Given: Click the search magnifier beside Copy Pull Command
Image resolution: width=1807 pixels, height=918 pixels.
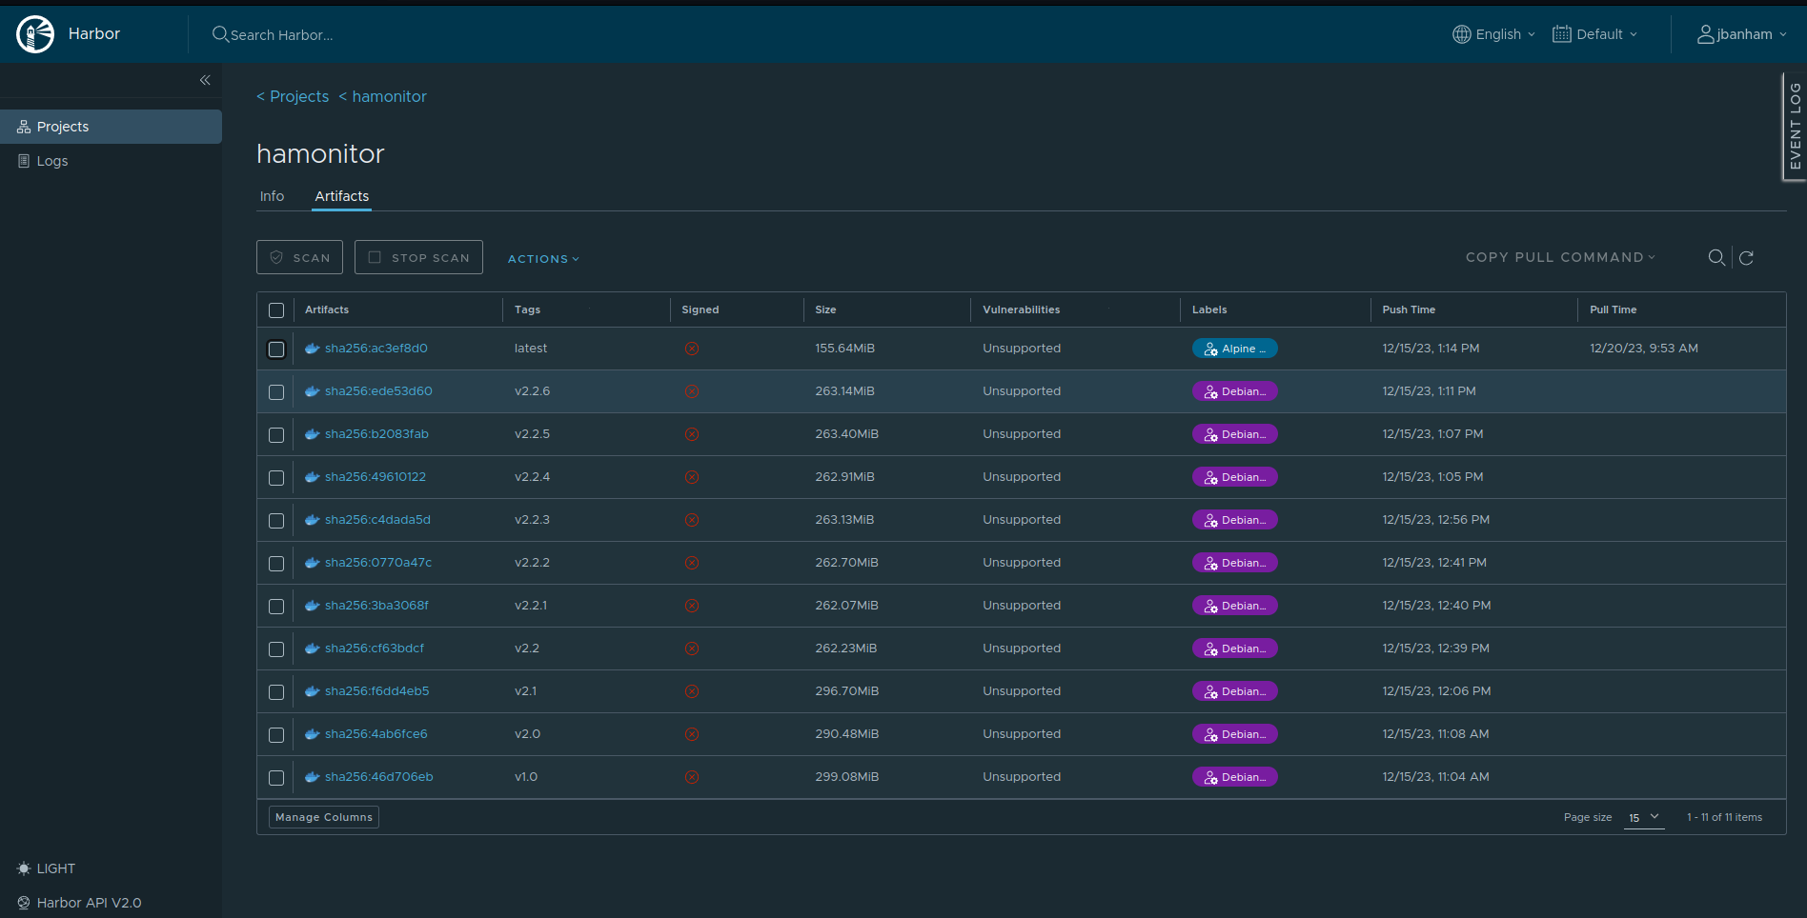Looking at the screenshot, I should (1716, 257).
